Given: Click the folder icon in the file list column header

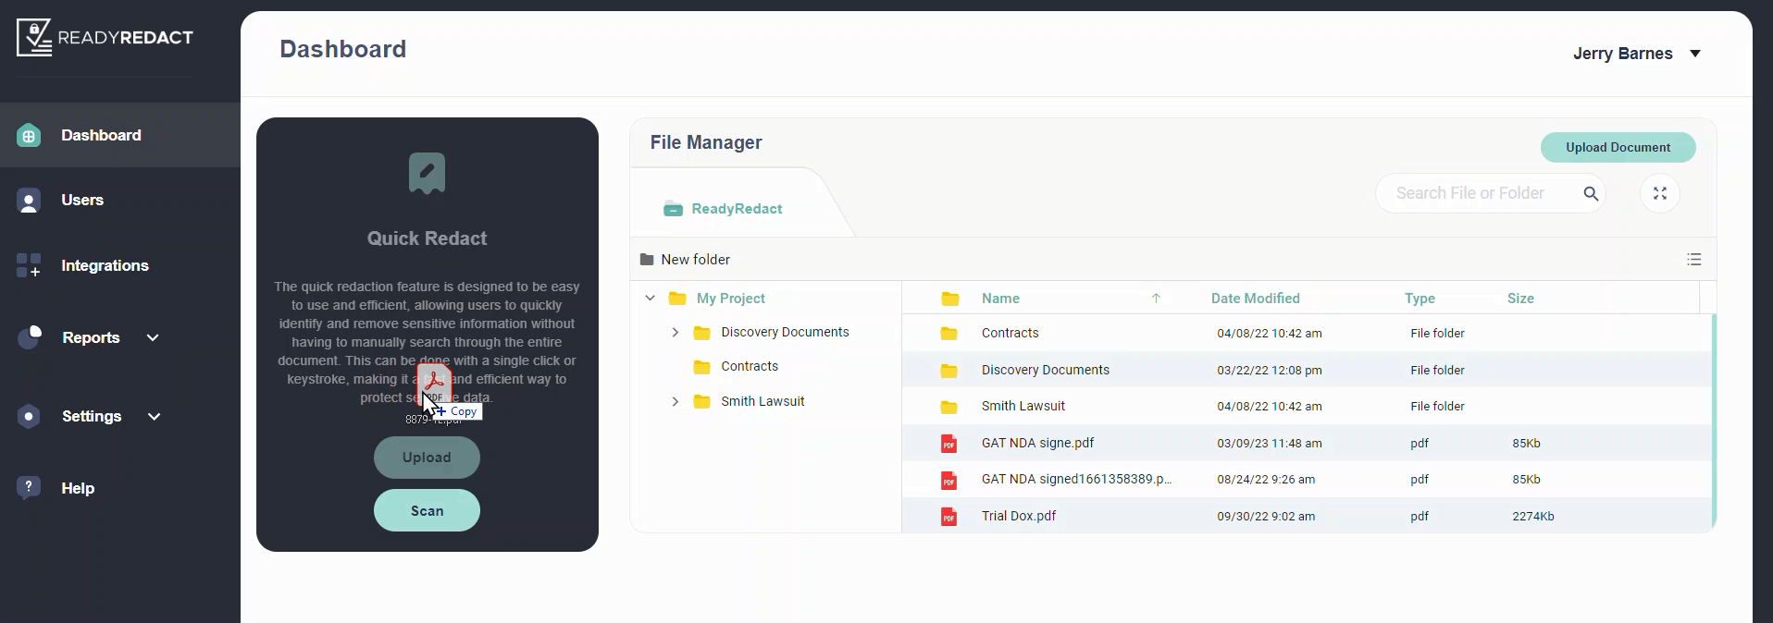Looking at the screenshot, I should (950, 299).
